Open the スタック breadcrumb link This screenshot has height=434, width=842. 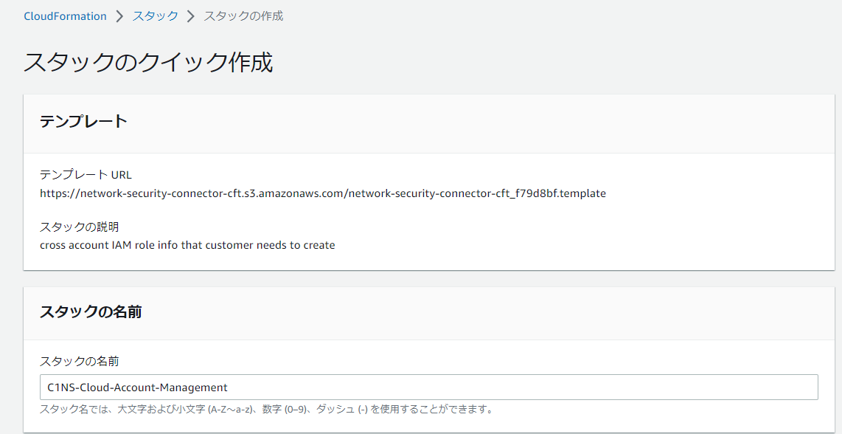click(155, 16)
